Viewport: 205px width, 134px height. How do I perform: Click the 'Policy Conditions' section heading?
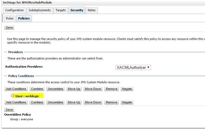[21, 76]
